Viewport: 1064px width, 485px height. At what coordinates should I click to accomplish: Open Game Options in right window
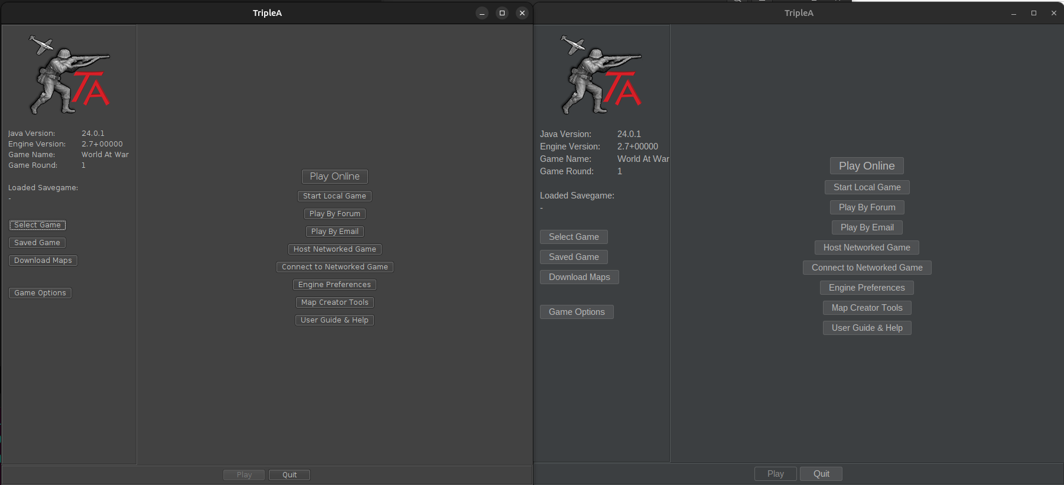click(x=577, y=312)
